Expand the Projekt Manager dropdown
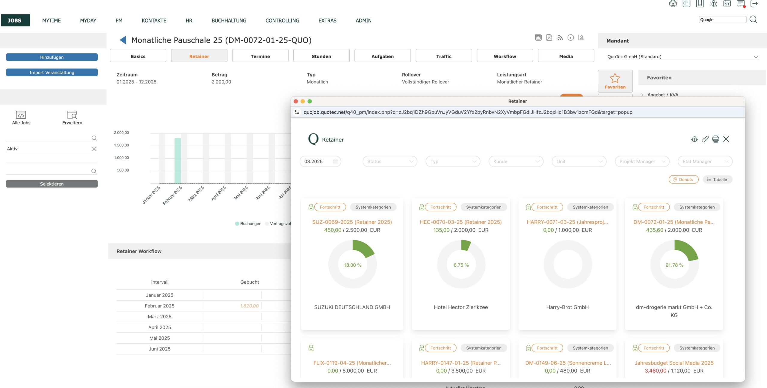This screenshot has height=388, width=767. (642, 161)
